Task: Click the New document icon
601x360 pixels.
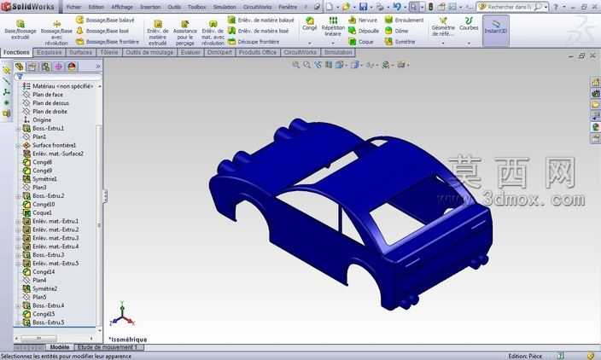Action: coord(330,7)
